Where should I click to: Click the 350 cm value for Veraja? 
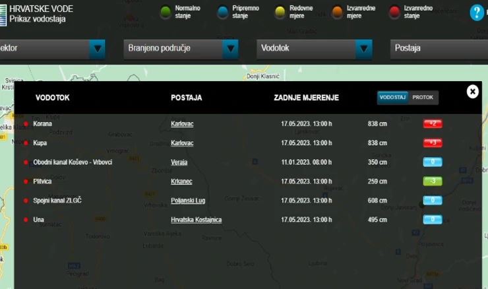click(x=377, y=162)
